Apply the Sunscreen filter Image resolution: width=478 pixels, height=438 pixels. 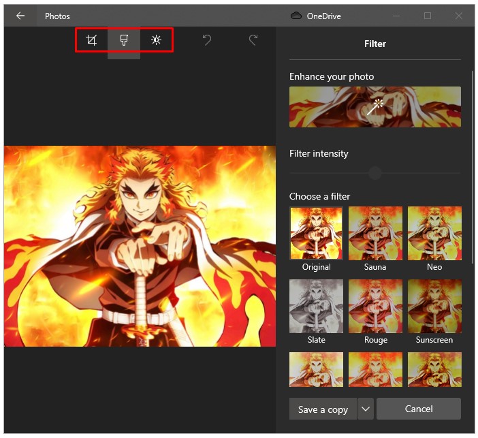[x=434, y=307]
